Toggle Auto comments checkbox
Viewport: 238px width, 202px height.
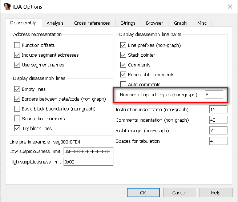pos(123,85)
